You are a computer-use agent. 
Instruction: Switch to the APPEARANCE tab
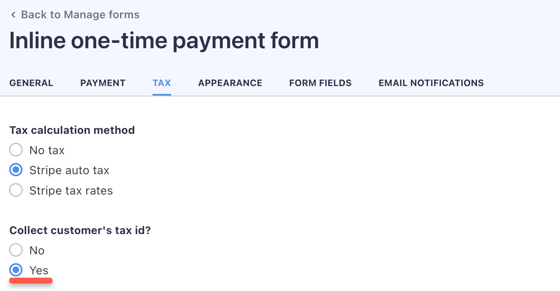(x=230, y=83)
